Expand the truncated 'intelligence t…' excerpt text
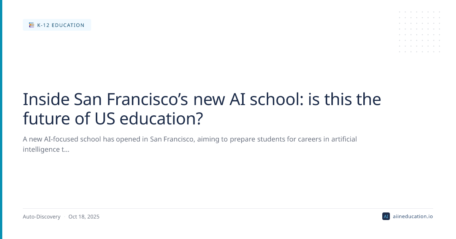Viewport: 456px width, 239px height. tap(46, 149)
